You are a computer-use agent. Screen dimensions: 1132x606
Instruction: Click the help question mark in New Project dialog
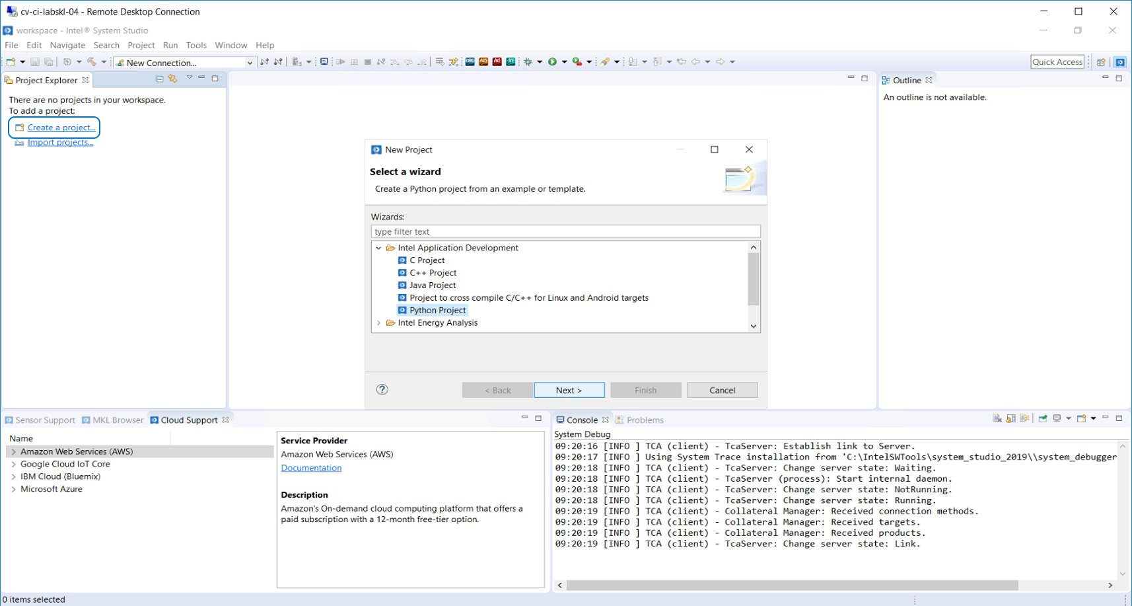point(382,389)
